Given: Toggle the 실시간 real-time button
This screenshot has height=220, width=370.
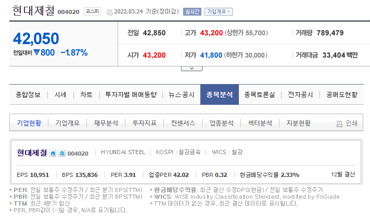Looking at the screenshot, I should tap(193, 11).
